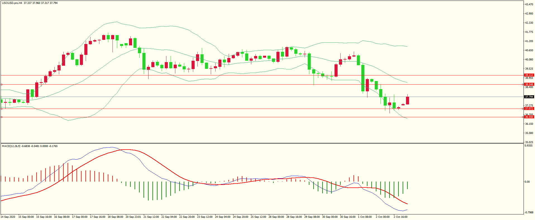
Task: Click the 2 Oct 16:00 time label
Action: point(400,217)
